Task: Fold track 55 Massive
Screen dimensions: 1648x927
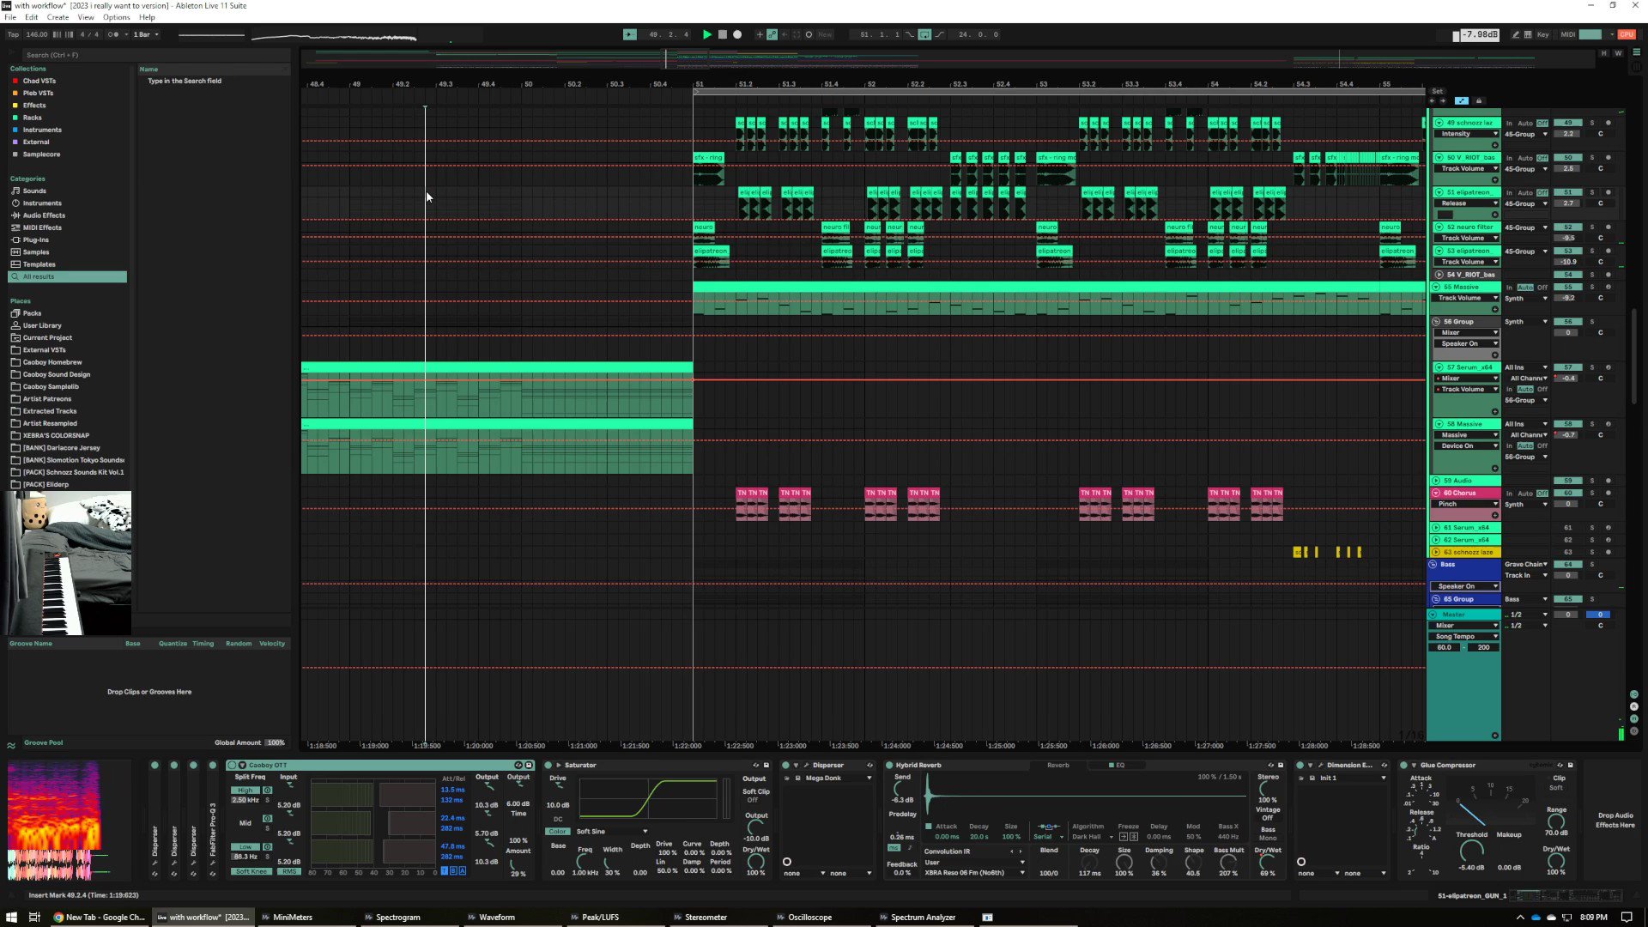Action: pos(1438,287)
